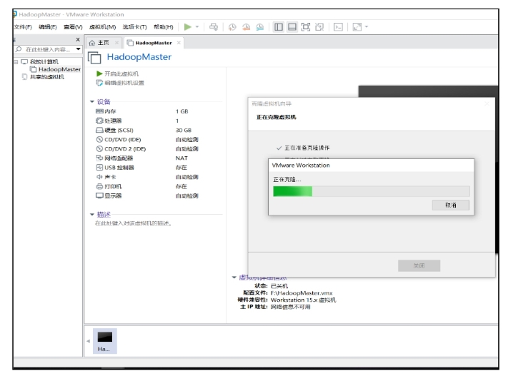Click the green cloning progress bar
The height and width of the screenshot is (376, 513).
click(x=372, y=191)
